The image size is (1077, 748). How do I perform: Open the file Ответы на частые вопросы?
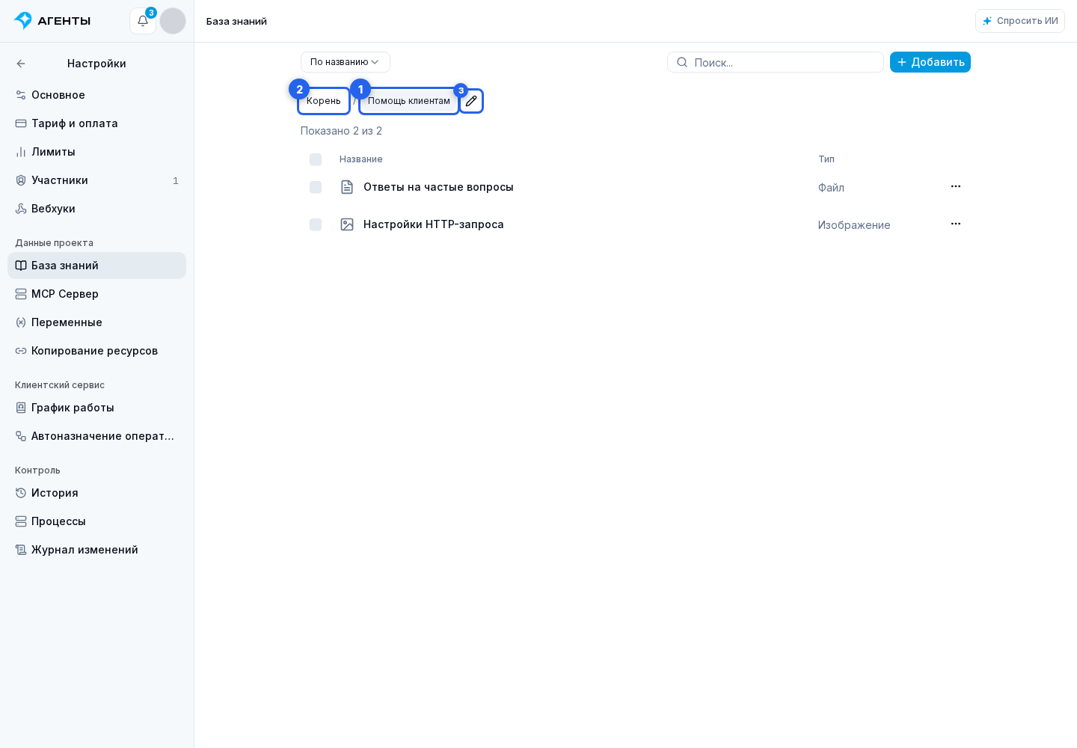coord(438,187)
